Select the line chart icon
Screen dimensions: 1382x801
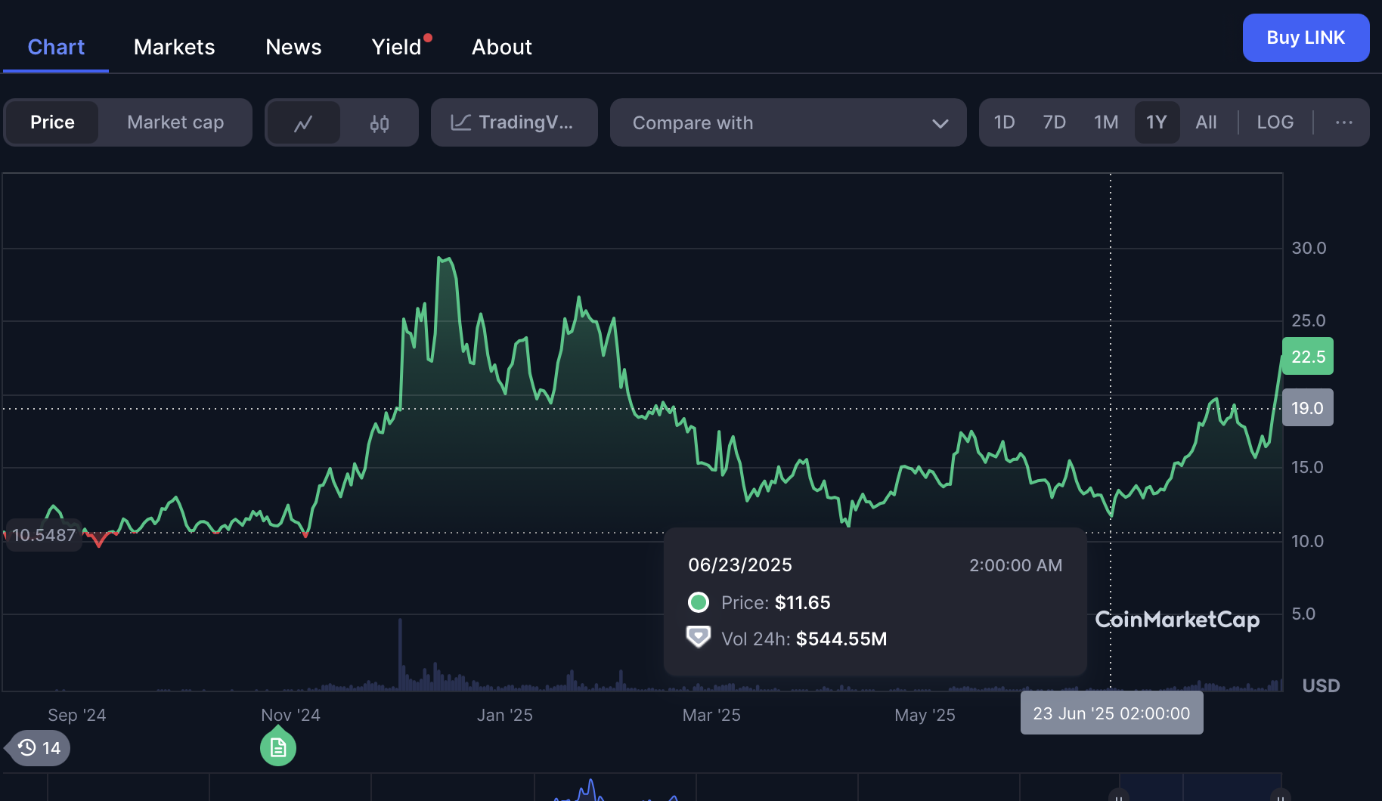tap(303, 122)
